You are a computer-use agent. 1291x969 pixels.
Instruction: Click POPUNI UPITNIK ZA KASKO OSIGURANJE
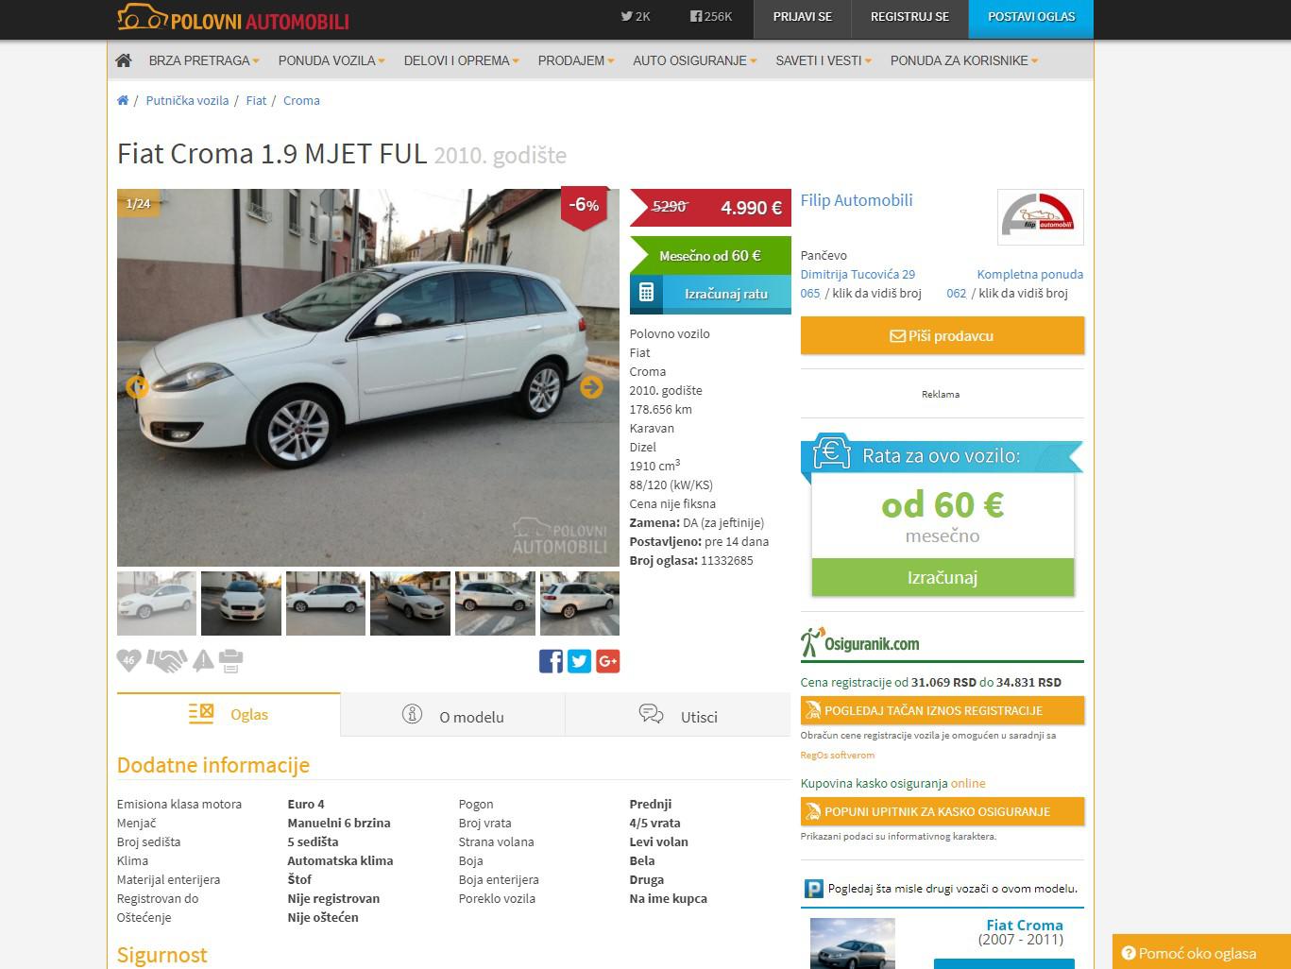943,811
